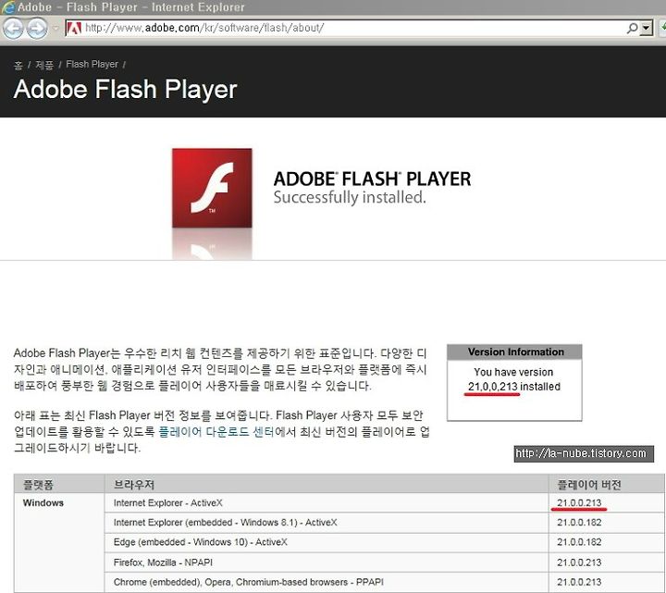Click the browser Back arrow button

pyautogui.click(x=13, y=29)
